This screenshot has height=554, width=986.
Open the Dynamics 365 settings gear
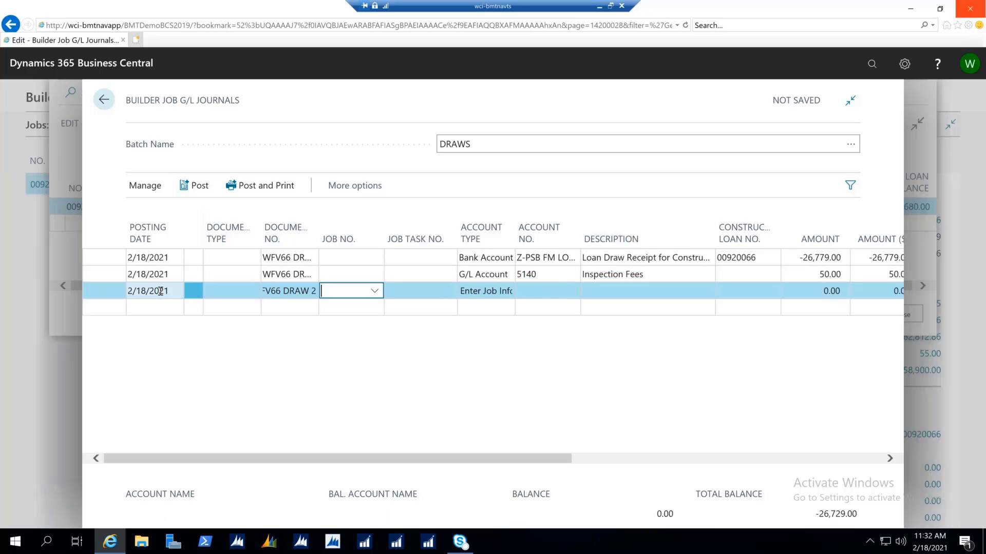[x=905, y=64]
